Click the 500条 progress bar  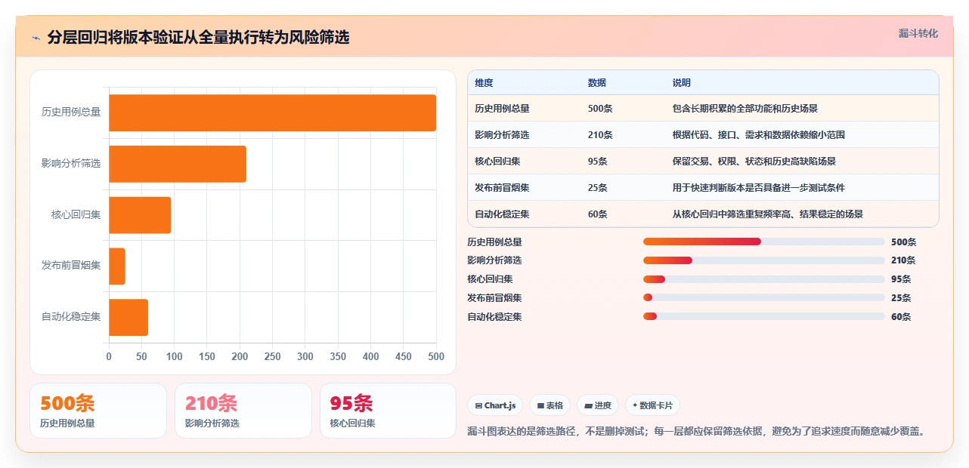tap(763, 242)
